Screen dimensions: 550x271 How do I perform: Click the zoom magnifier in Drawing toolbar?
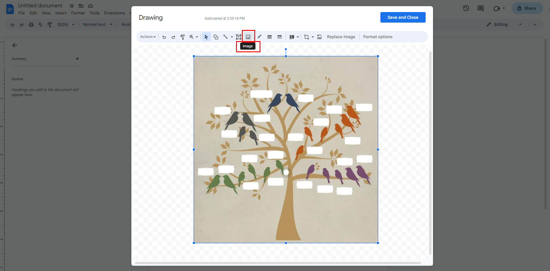point(191,37)
